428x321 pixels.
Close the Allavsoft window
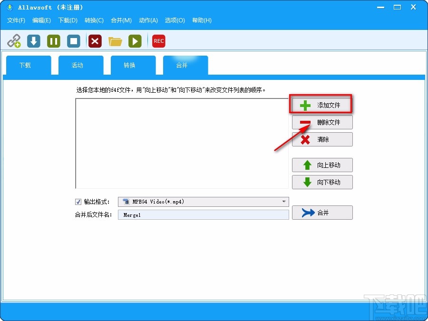(x=413, y=7)
